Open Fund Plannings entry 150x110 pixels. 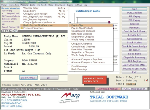coord(79,66)
